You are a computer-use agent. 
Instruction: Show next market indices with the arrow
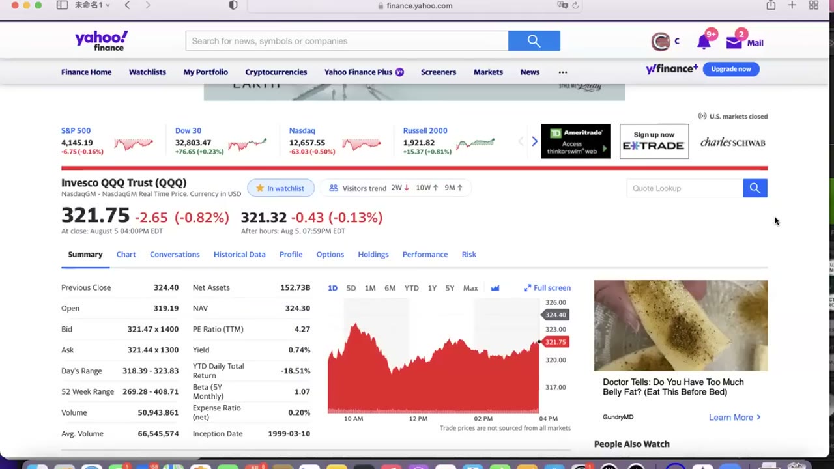pos(534,141)
